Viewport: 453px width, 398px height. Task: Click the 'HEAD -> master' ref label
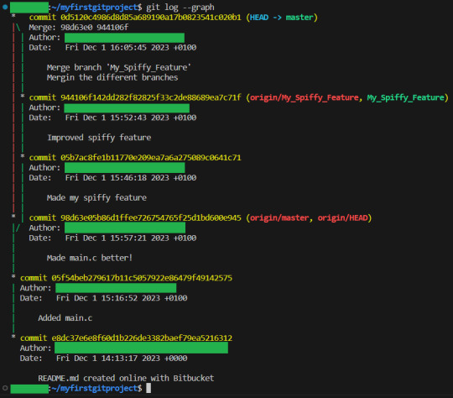(x=282, y=18)
